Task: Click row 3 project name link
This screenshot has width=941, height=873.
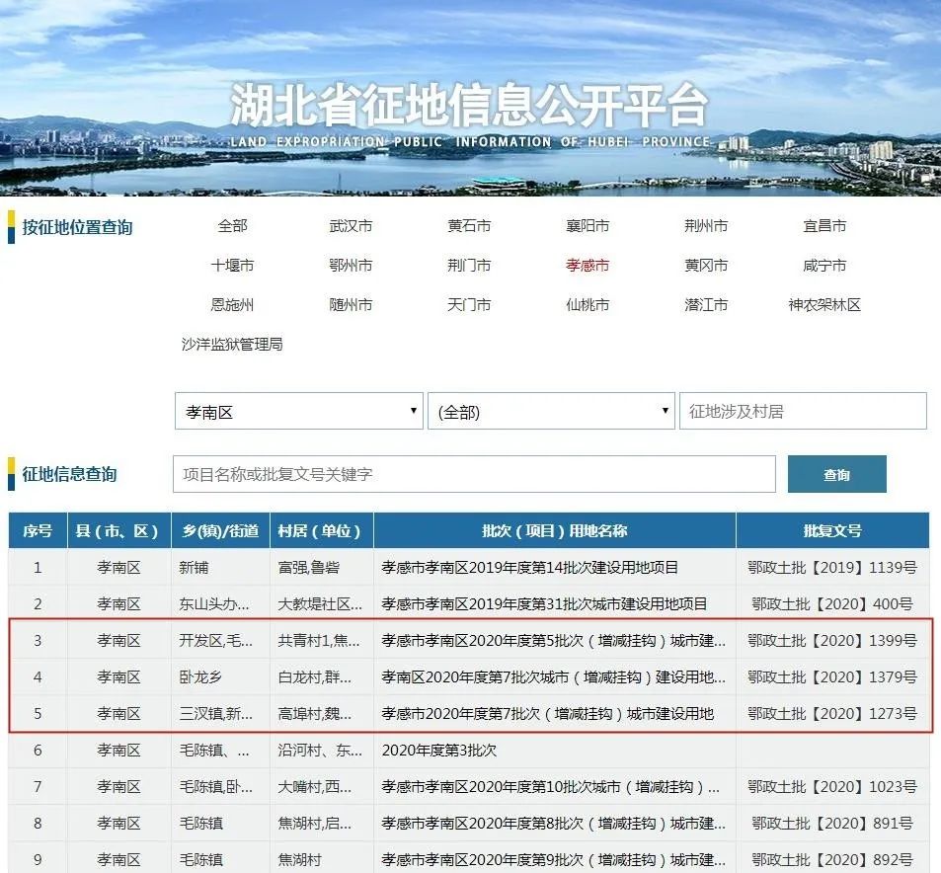Action: click(551, 640)
